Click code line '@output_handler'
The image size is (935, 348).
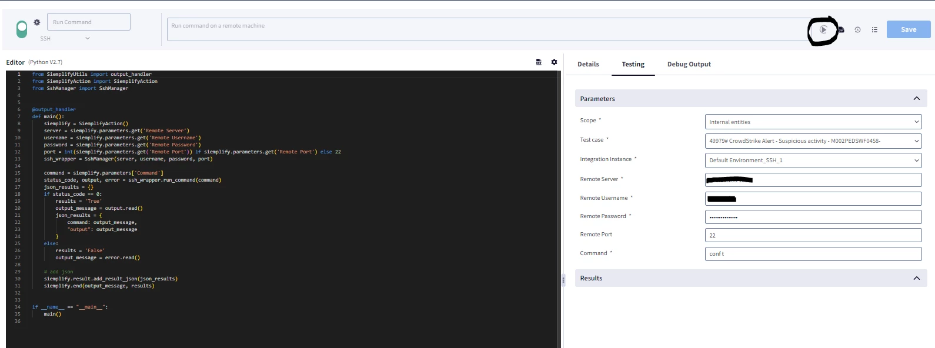pyautogui.click(x=54, y=109)
